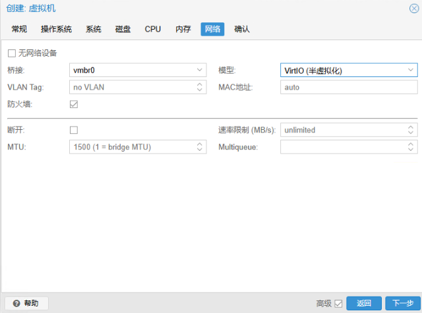Enable the 无网络设备 checkbox

click(x=12, y=53)
